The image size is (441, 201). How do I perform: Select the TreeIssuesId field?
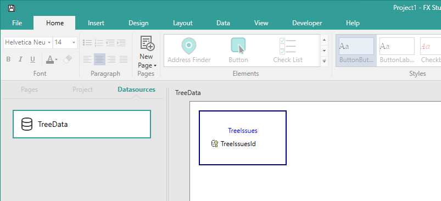click(238, 144)
